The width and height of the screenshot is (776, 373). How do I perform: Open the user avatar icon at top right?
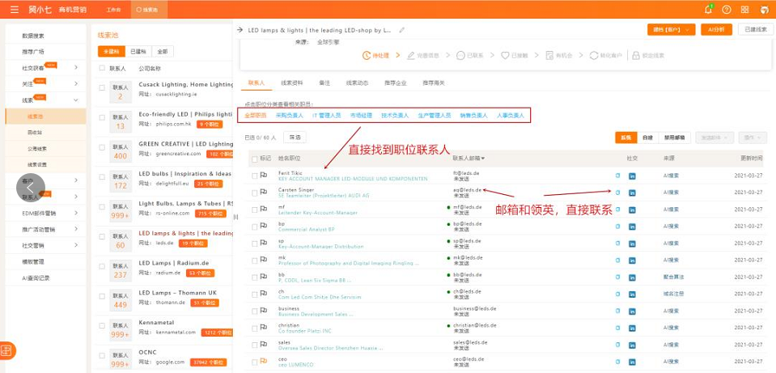click(x=764, y=10)
